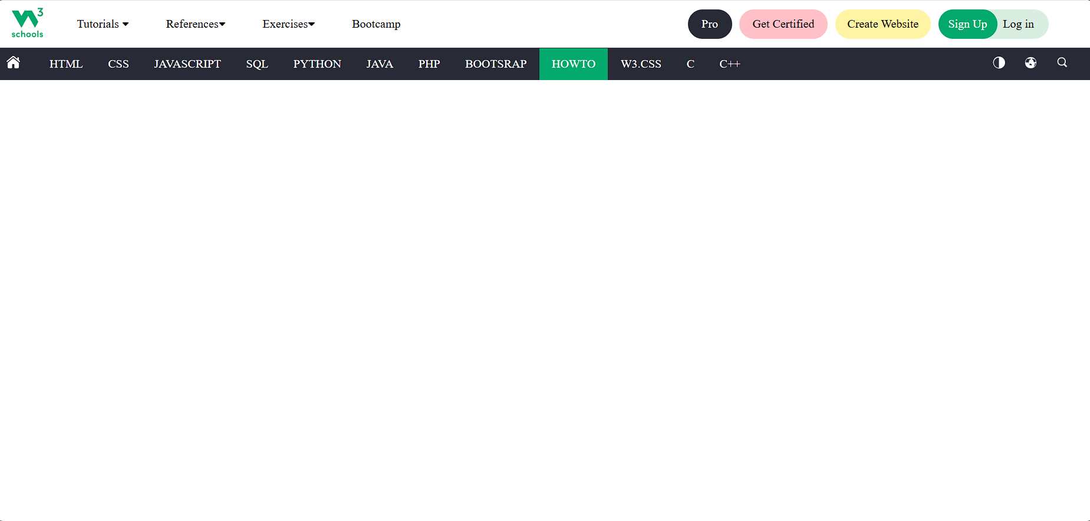Expand the Tutorials dropdown

(103, 24)
